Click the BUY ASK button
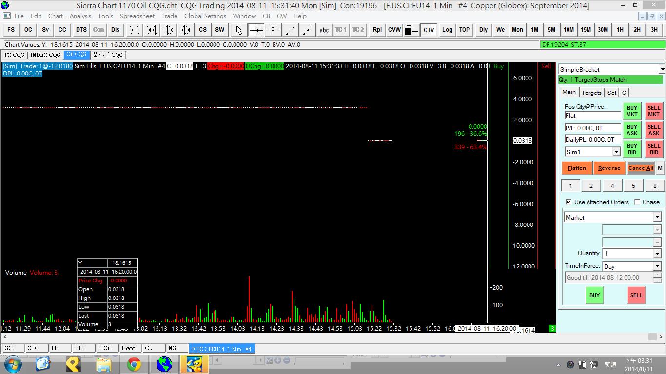This screenshot has height=374, width=666. pyautogui.click(x=632, y=130)
